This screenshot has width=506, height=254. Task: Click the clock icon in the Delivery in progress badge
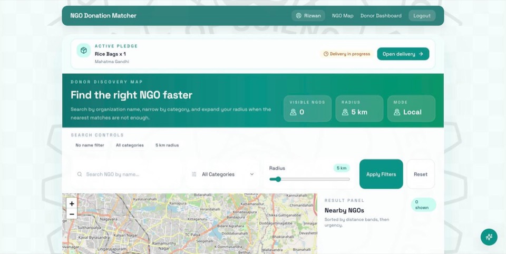(x=326, y=54)
